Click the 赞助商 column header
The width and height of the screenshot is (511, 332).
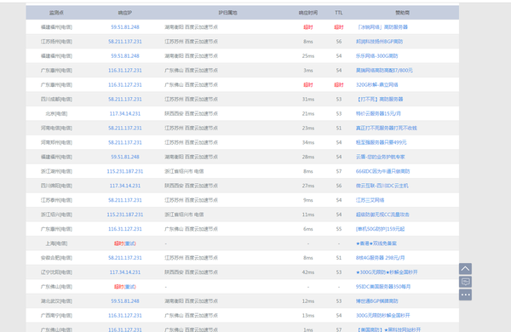(x=403, y=13)
